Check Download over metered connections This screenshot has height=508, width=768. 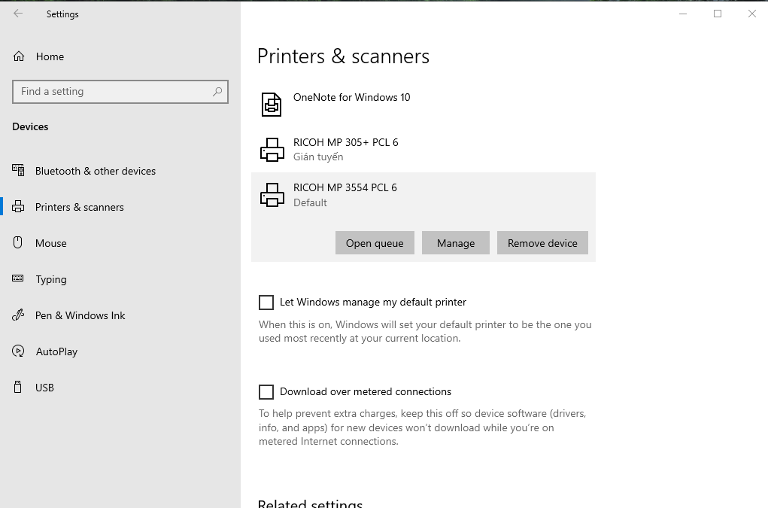(266, 392)
